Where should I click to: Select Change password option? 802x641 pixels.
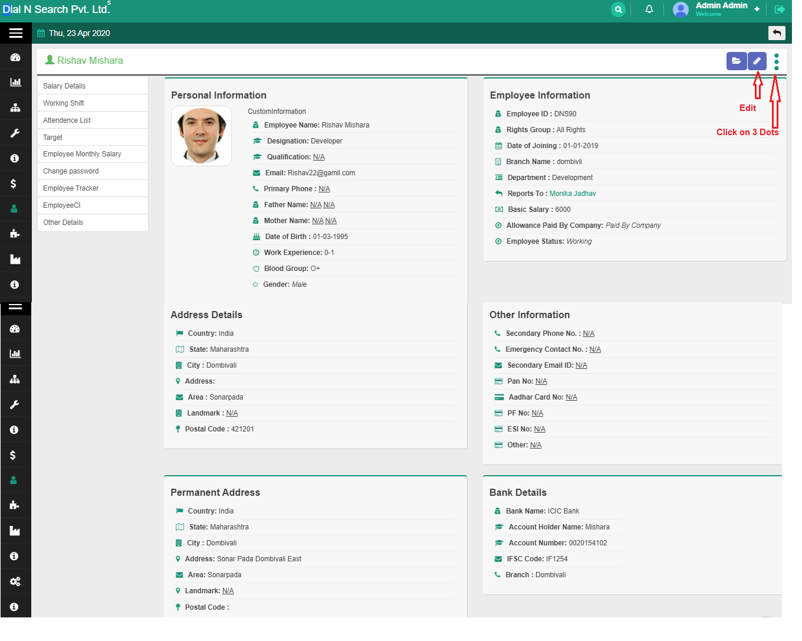pyautogui.click(x=71, y=171)
